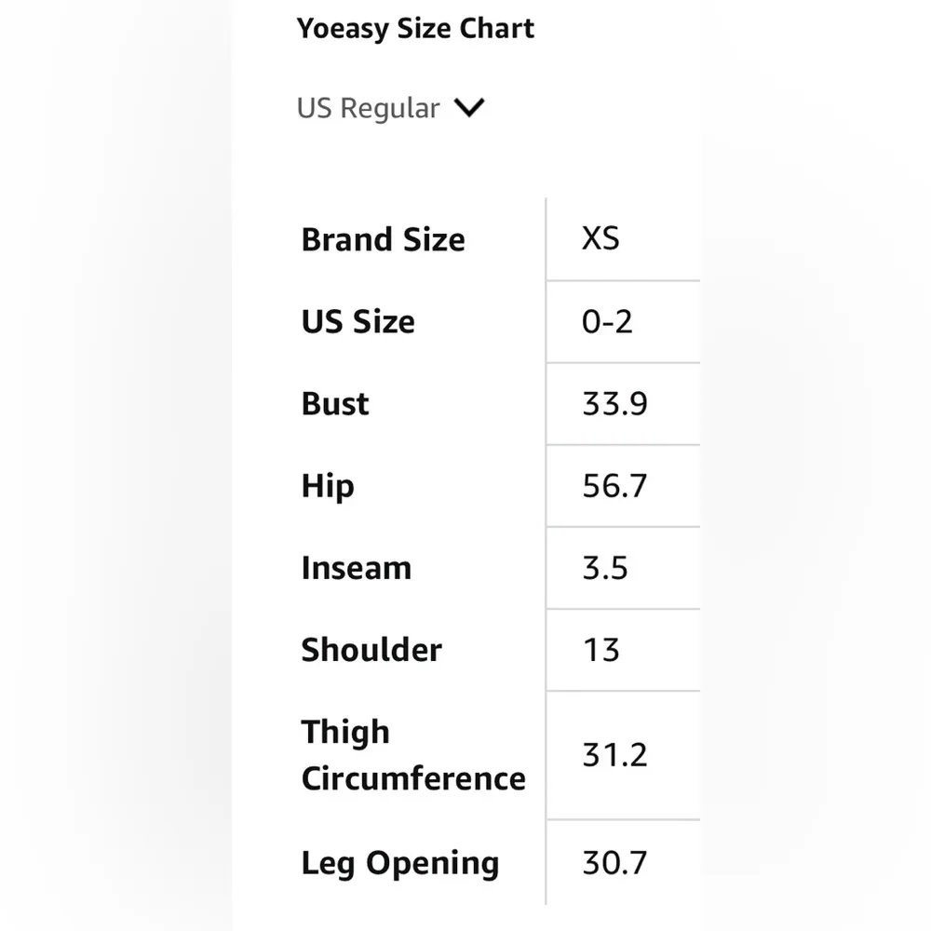Select the Inseam row label
Image resolution: width=931 pixels, height=931 pixels.
[356, 568]
